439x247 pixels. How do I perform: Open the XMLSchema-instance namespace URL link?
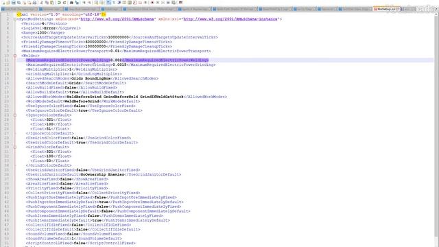click(x=230, y=19)
